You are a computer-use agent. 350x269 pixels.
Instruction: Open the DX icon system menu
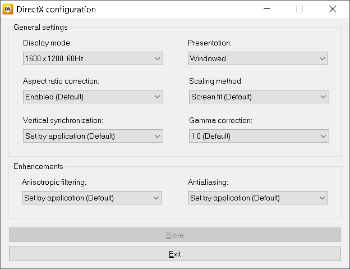click(8, 9)
